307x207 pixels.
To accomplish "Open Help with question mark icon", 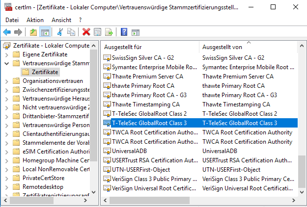I will point(124,32).
